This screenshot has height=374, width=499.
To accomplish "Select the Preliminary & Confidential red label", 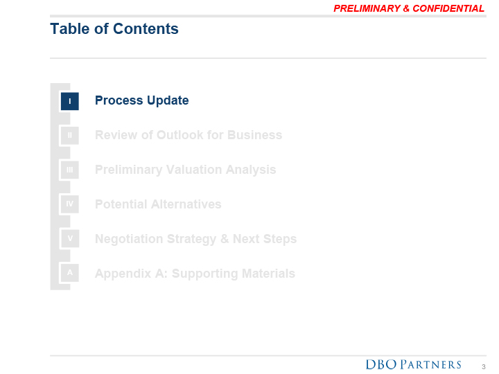I will (408, 8).
